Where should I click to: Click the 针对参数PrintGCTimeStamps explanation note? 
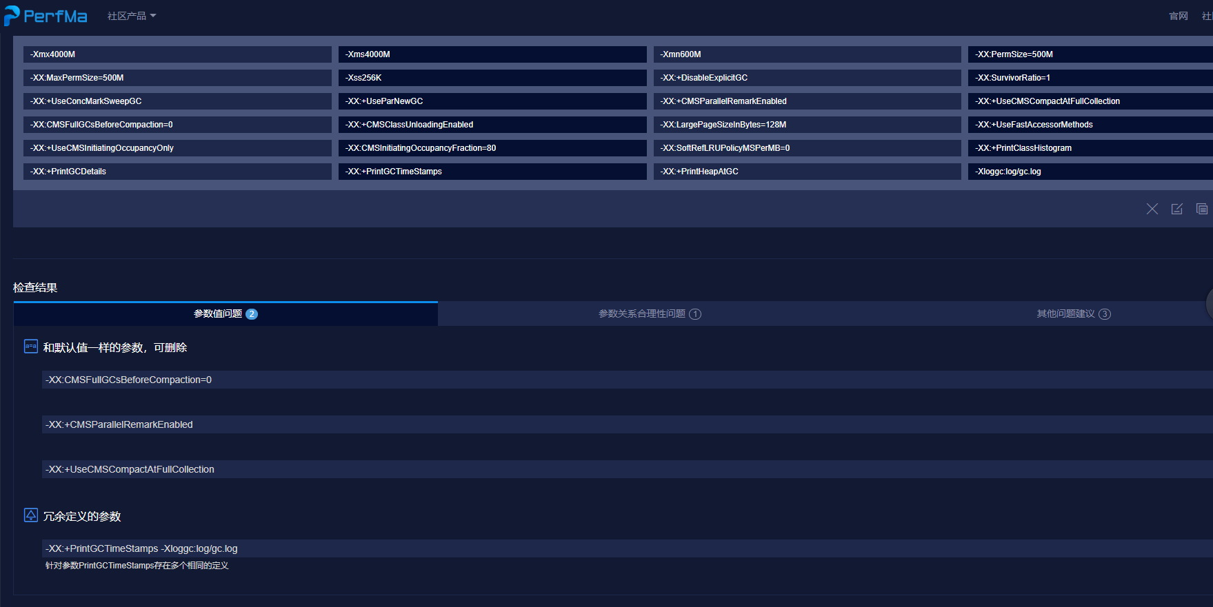coord(137,566)
